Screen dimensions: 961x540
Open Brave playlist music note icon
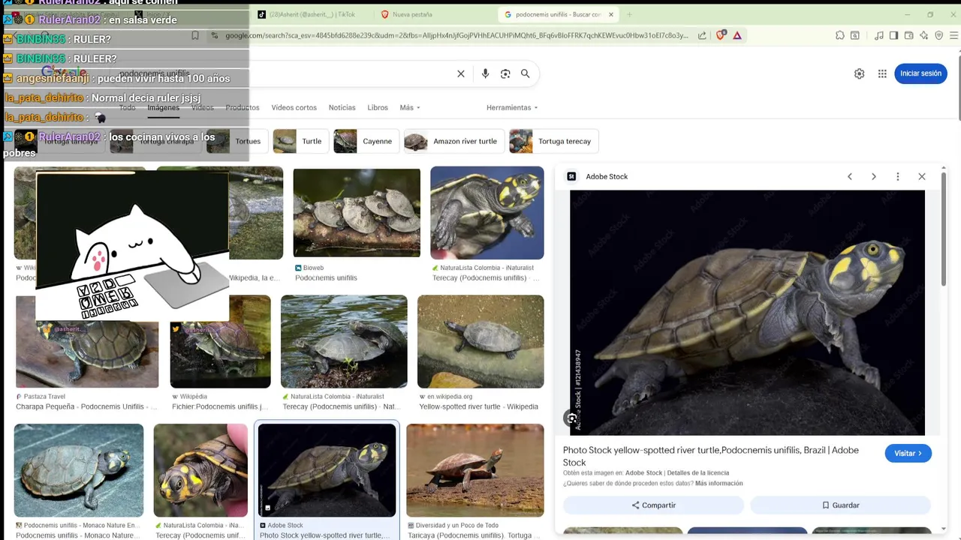point(879,35)
